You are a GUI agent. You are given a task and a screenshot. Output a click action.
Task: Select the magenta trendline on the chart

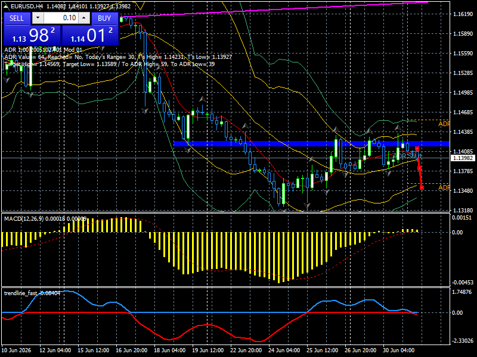274,9
